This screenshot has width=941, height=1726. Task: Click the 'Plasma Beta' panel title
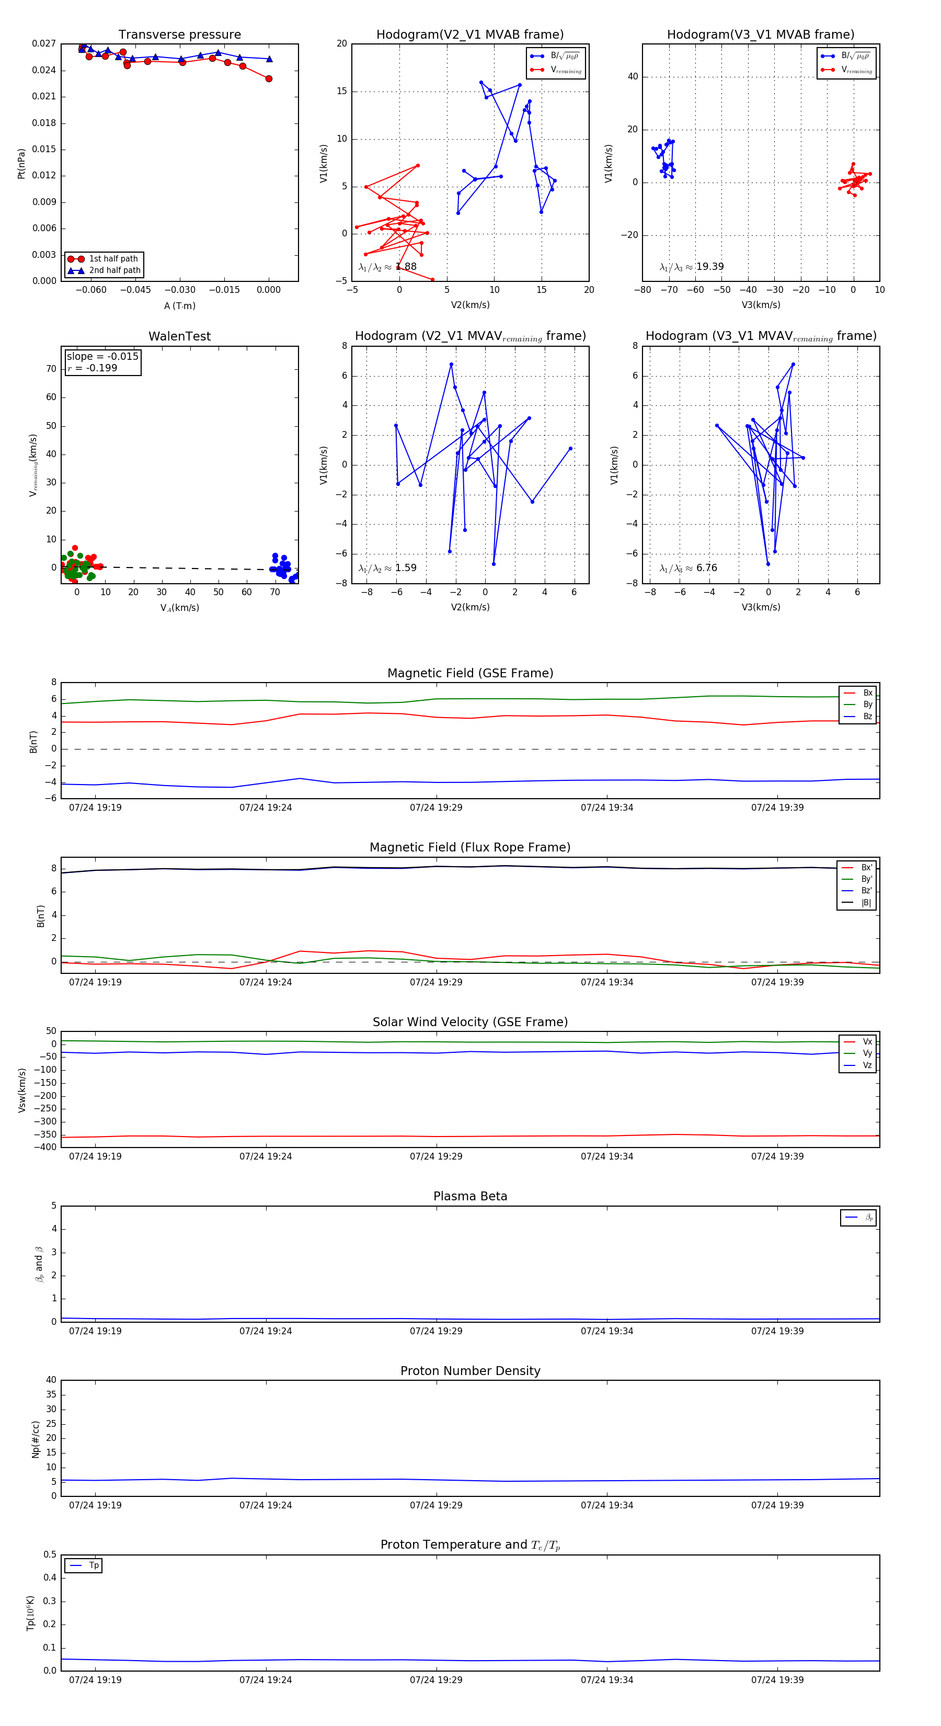tap(470, 1196)
